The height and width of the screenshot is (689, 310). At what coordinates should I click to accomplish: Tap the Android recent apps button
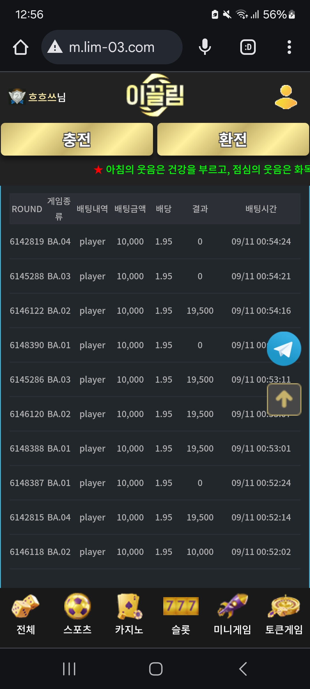(69, 669)
